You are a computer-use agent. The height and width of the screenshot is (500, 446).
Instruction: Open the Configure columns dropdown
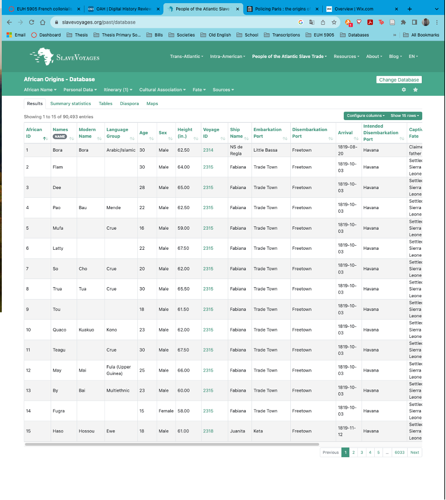[x=366, y=116]
